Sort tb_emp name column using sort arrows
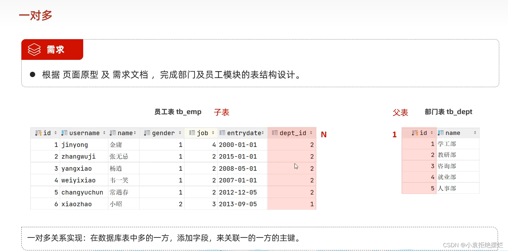 [x=135, y=133]
